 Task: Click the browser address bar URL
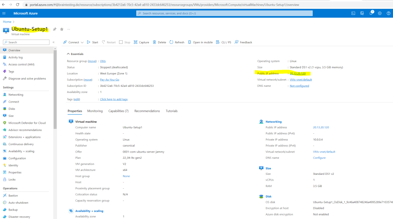[164, 5]
